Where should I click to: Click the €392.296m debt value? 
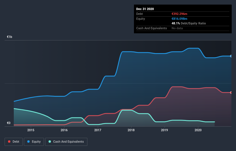pyautogui.click(x=179, y=14)
